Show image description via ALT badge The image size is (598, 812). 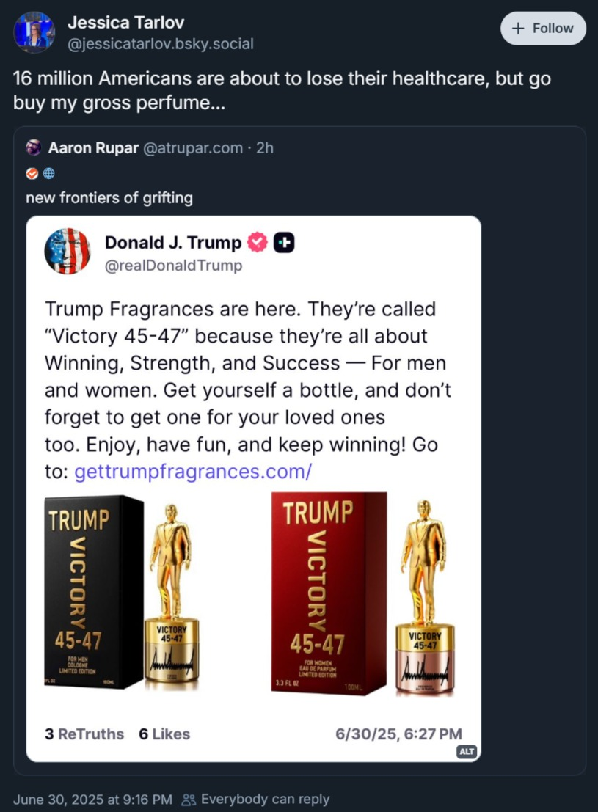pyautogui.click(x=467, y=752)
